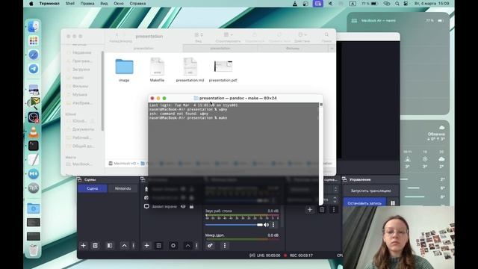Screen dimensions: 478x269
Task: Delete selected source with trash icon
Action: click(158, 246)
